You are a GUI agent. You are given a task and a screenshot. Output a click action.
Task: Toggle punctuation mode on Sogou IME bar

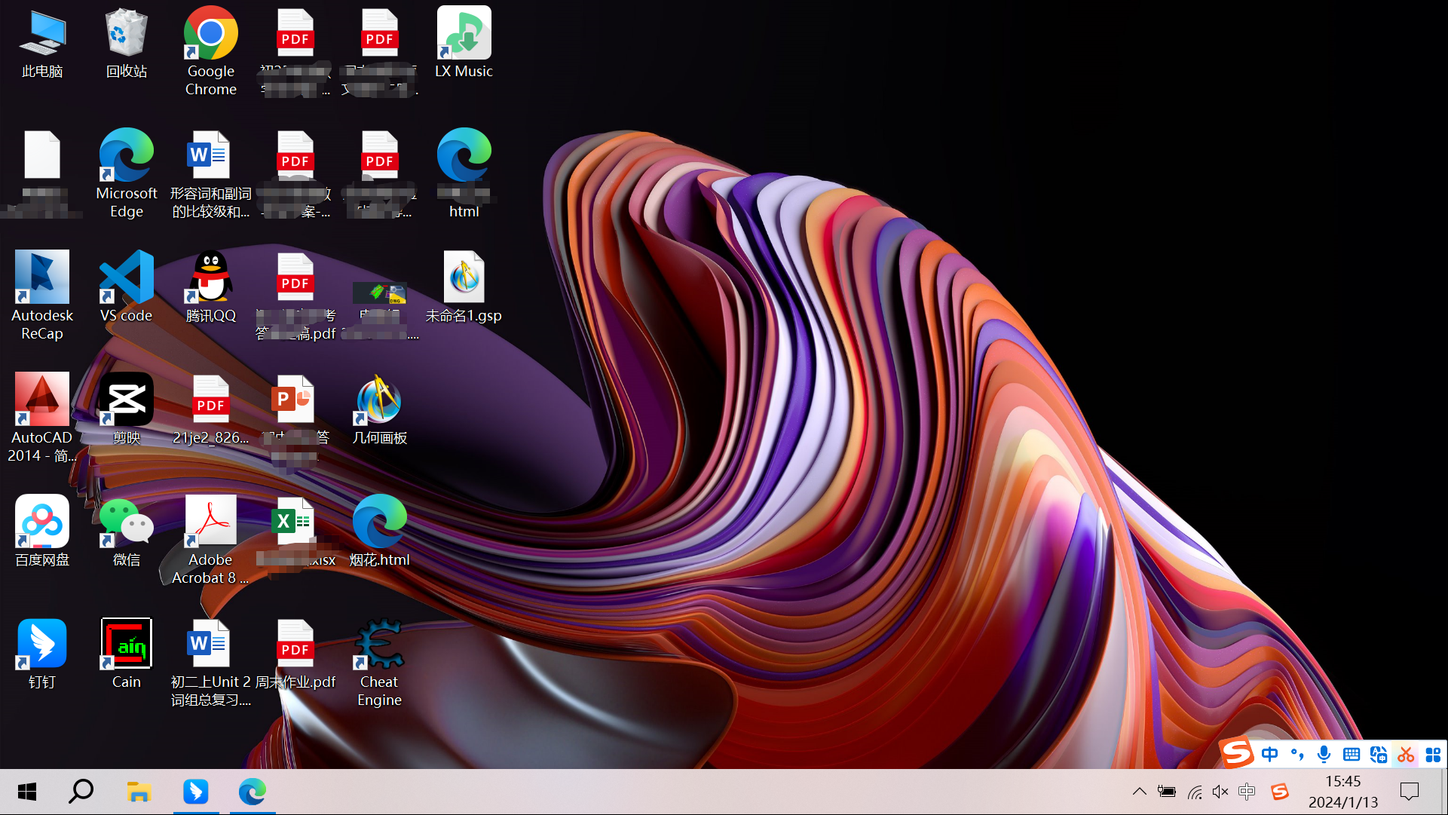point(1297,755)
